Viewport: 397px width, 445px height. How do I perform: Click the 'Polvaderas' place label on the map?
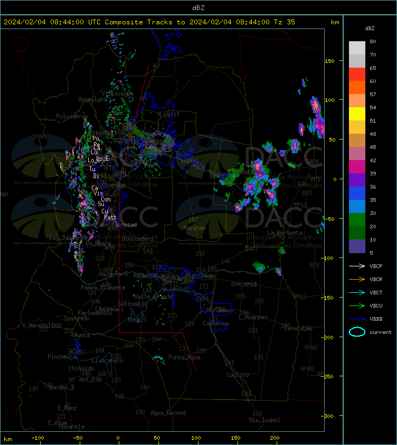click(72, 116)
